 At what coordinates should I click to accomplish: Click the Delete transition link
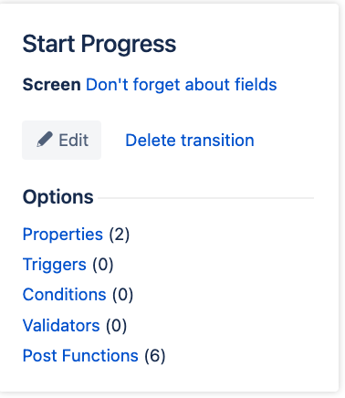coord(190,141)
